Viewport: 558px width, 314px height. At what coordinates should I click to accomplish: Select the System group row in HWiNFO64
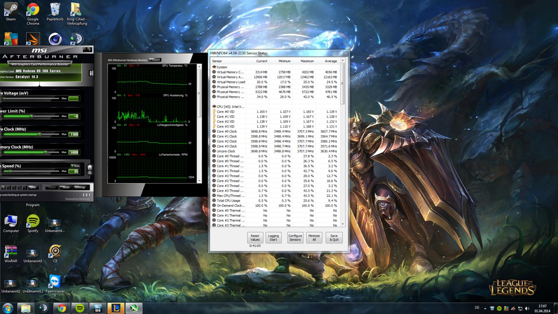tap(275, 67)
